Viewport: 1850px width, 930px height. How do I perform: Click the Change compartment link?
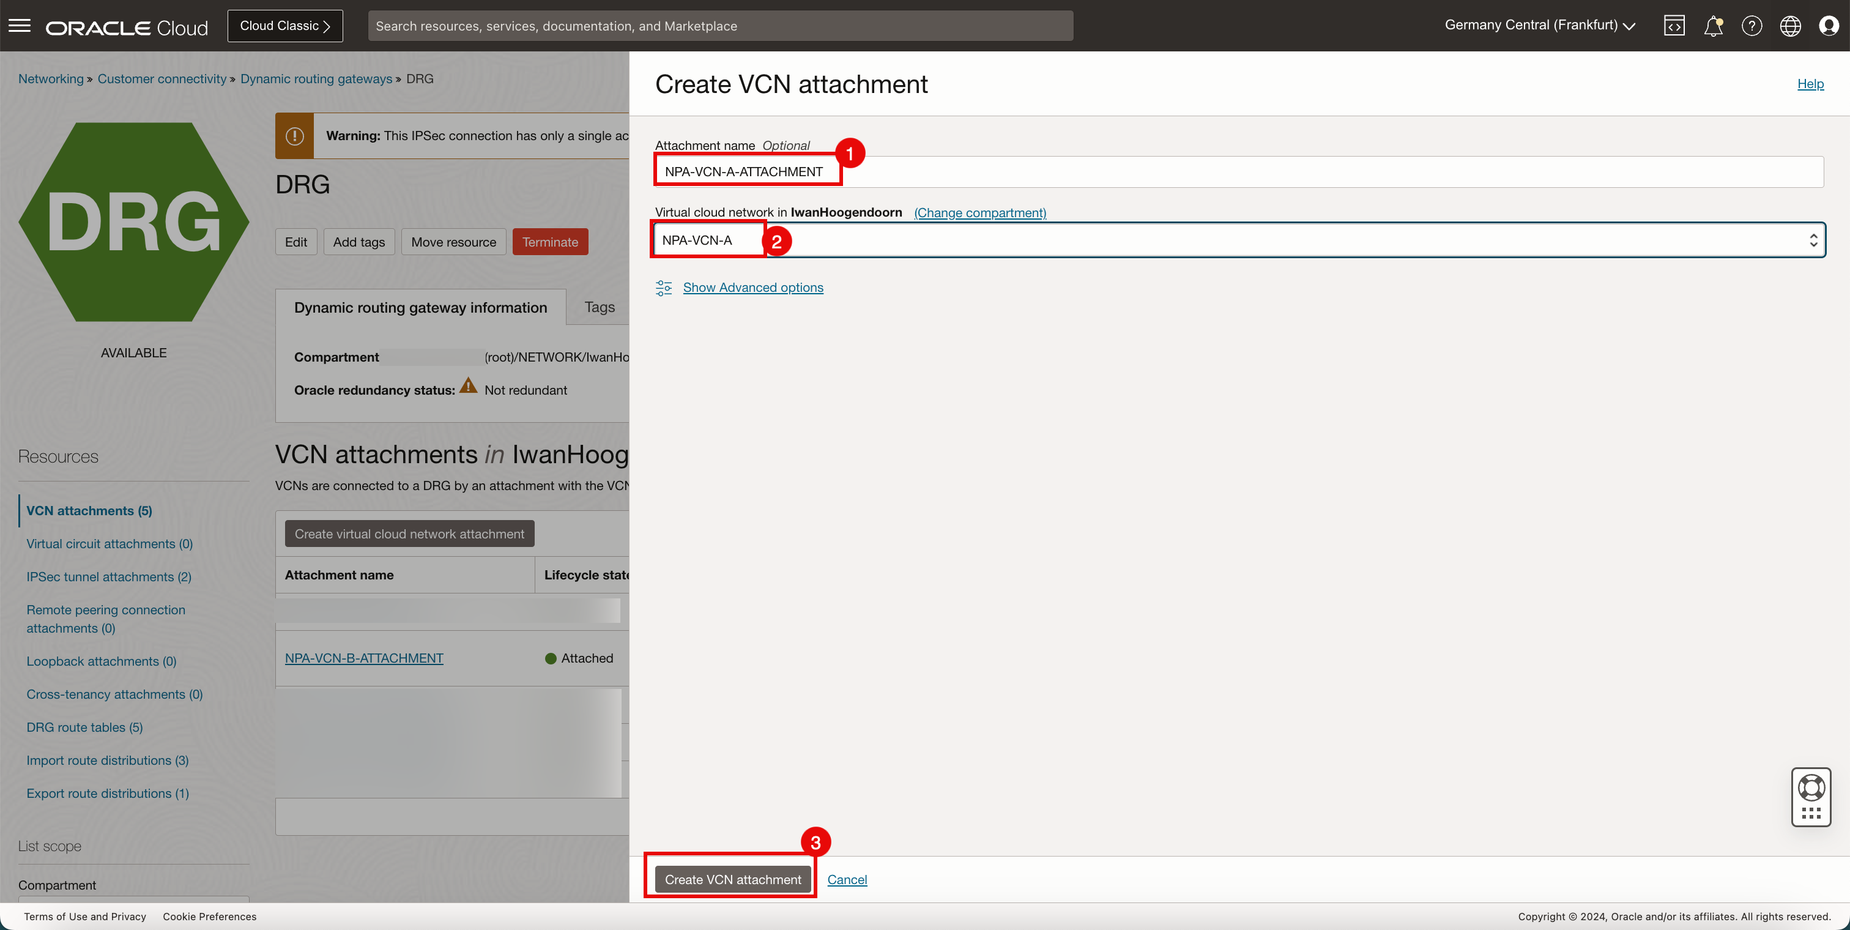click(x=979, y=212)
